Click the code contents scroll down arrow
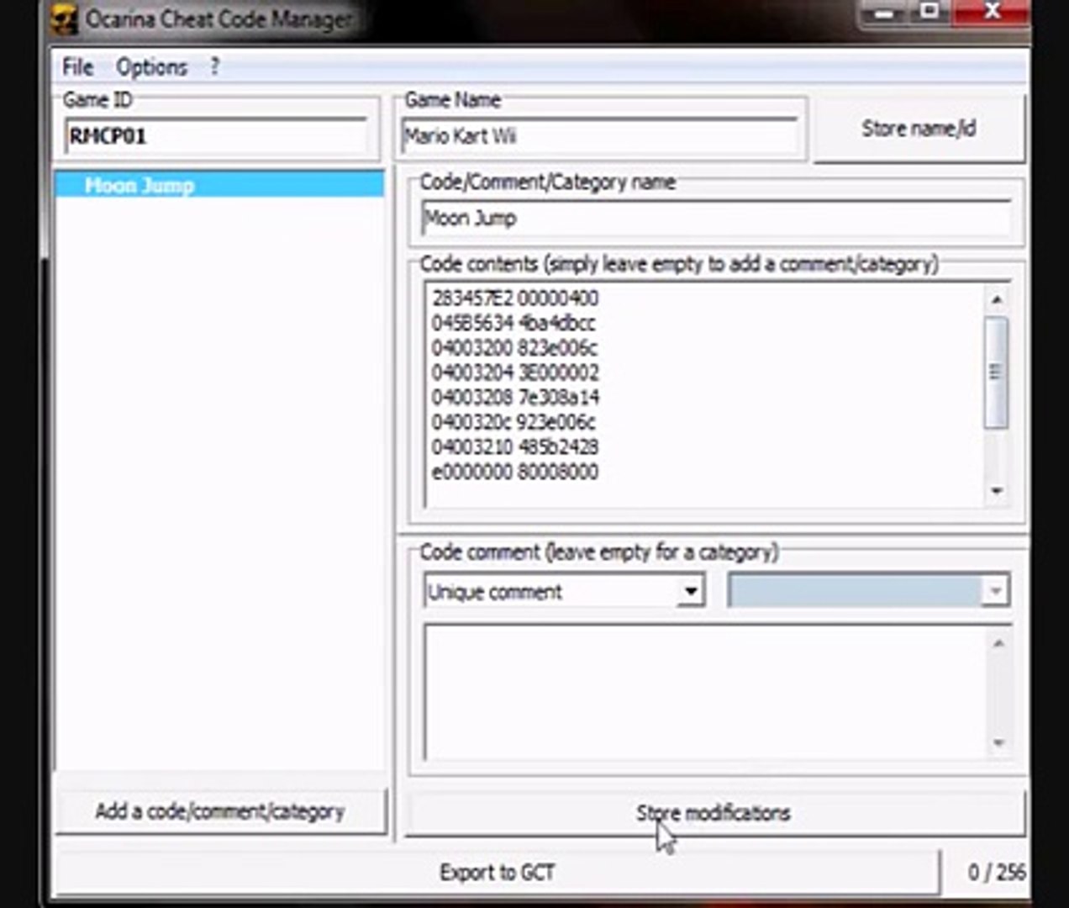 (x=997, y=491)
